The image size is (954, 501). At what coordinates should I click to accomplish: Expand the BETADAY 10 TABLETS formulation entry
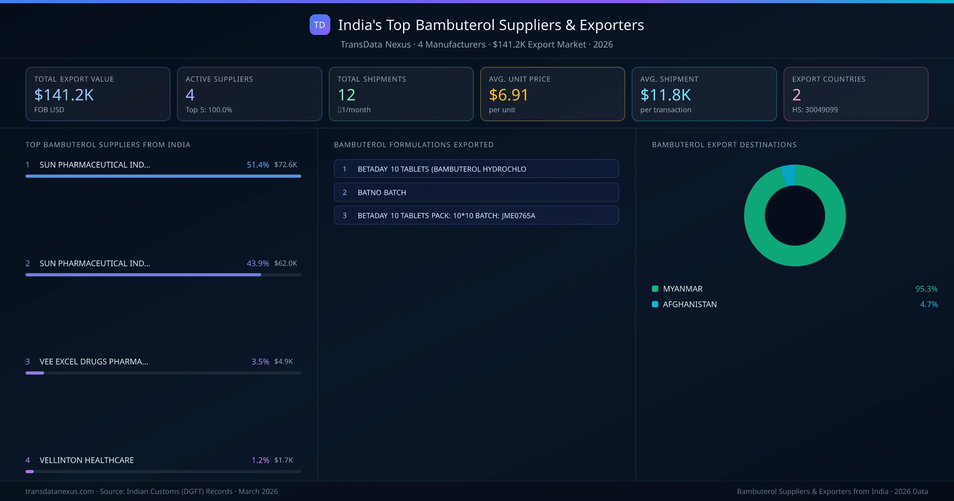[x=477, y=169]
